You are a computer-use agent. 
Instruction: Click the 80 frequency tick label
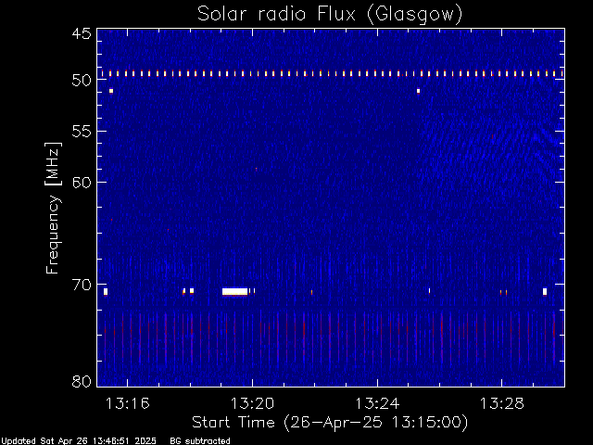82,381
